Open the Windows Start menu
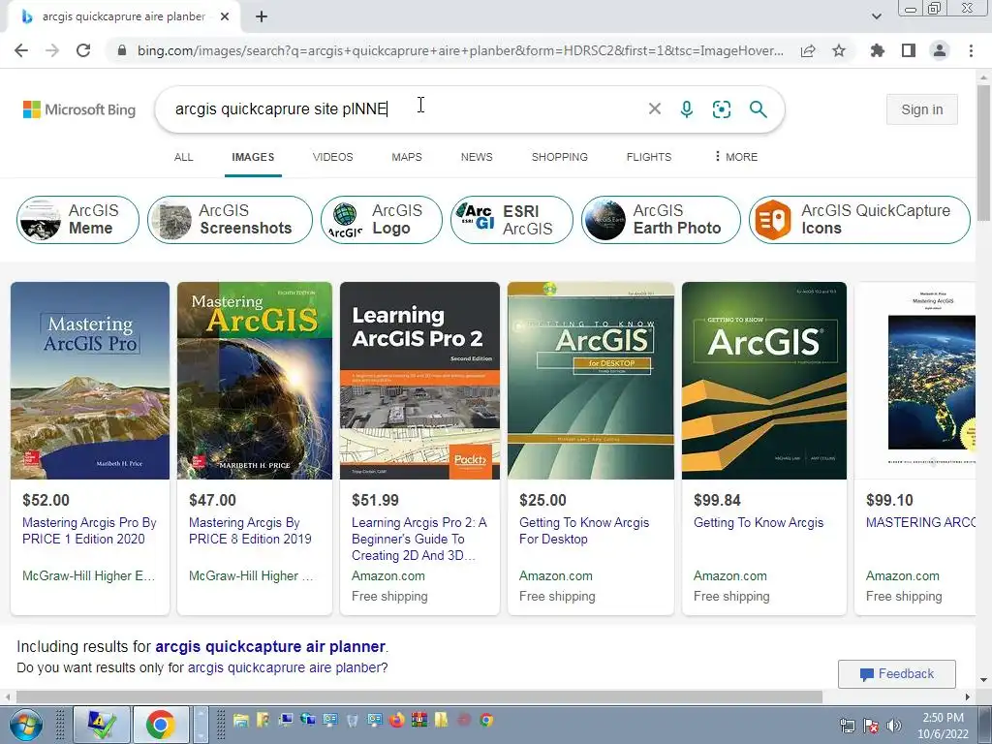The width and height of the screenshot is (992, 744). tap(24, 725)
